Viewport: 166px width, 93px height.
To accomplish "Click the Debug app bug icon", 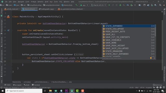I will [120, 5].
